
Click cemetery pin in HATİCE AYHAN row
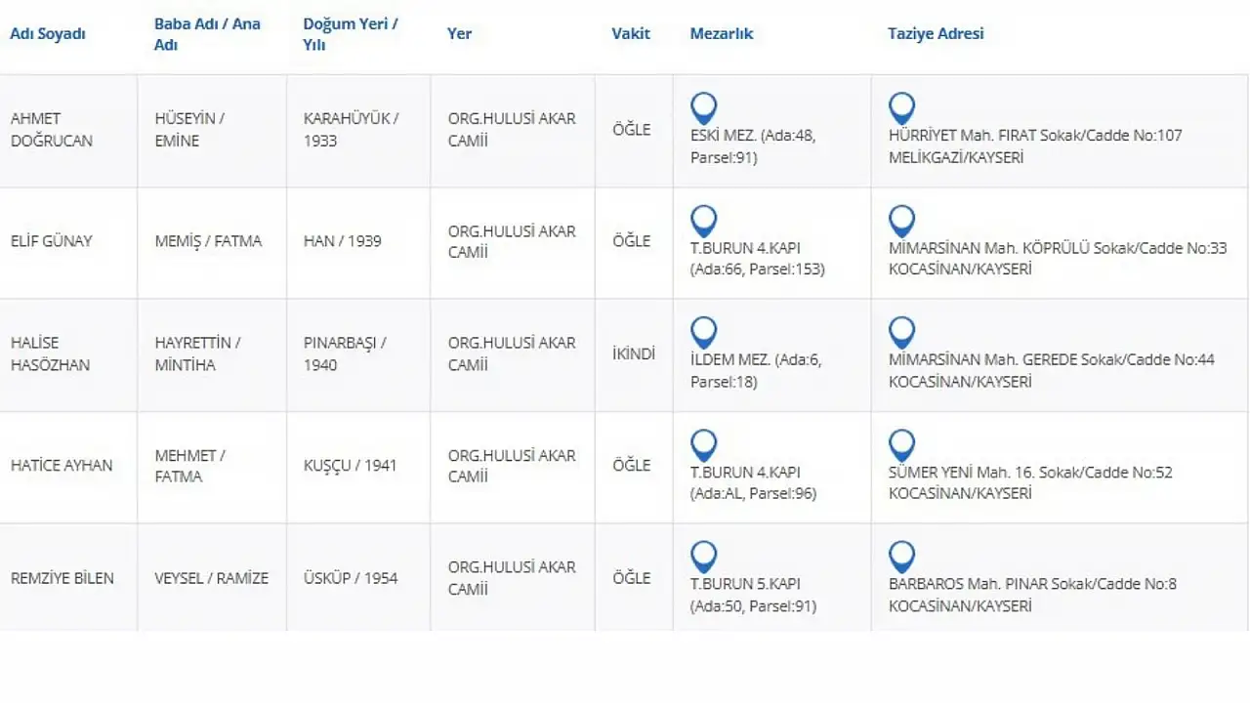(x=703, y=445)
